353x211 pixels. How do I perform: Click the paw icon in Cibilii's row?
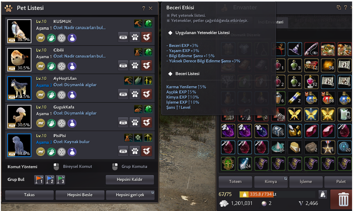coord(135,66)
